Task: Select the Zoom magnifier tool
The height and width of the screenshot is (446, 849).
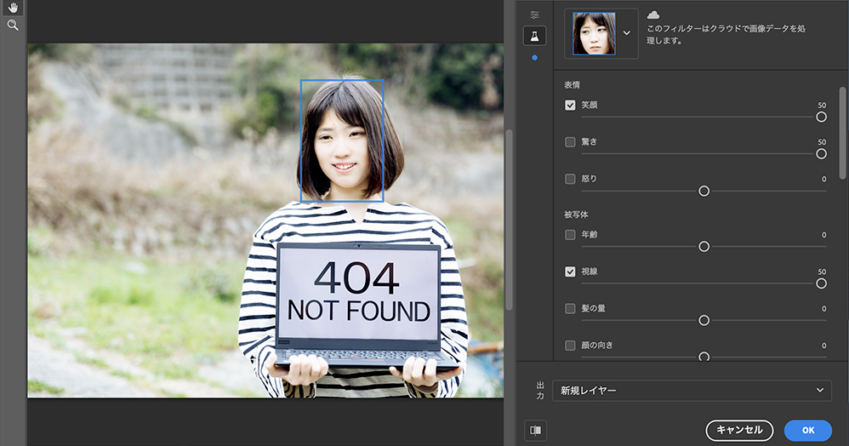Action: (13, 26)
